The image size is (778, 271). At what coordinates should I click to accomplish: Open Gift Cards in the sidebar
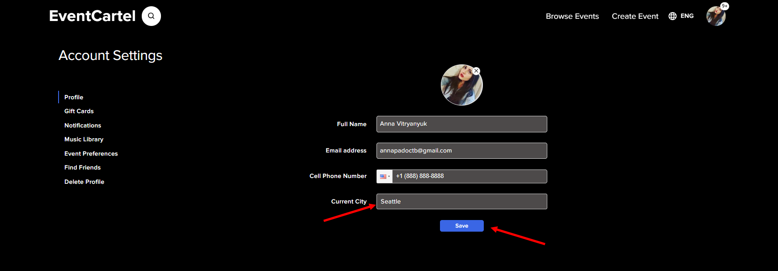pyautogui.click(x=79, y=111)
